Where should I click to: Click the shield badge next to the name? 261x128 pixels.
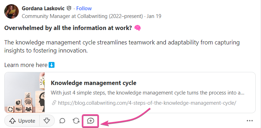click(x=69, y=8)
